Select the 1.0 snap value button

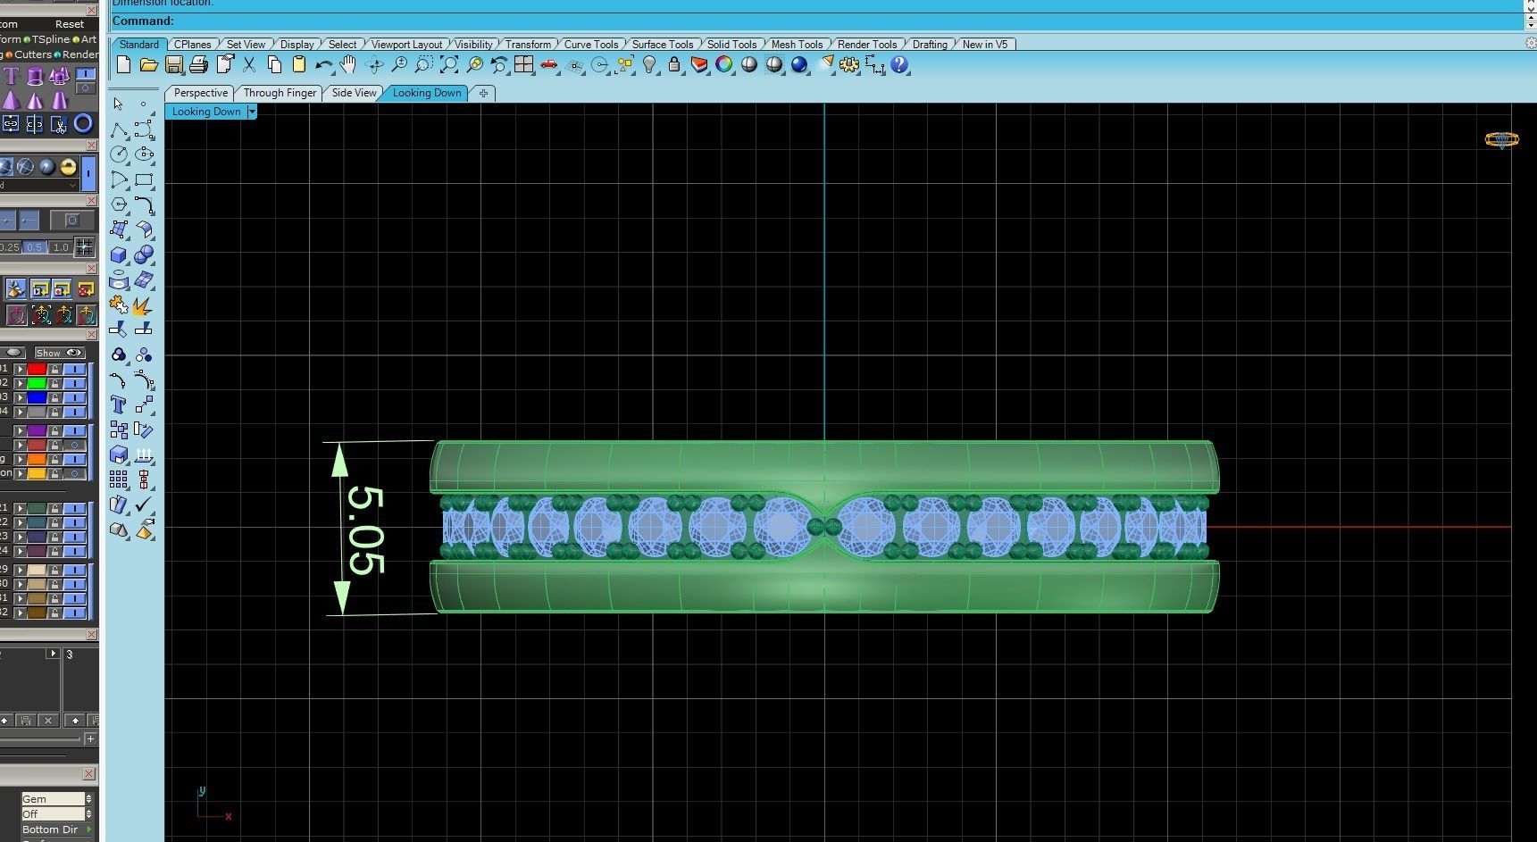(61, 247)
